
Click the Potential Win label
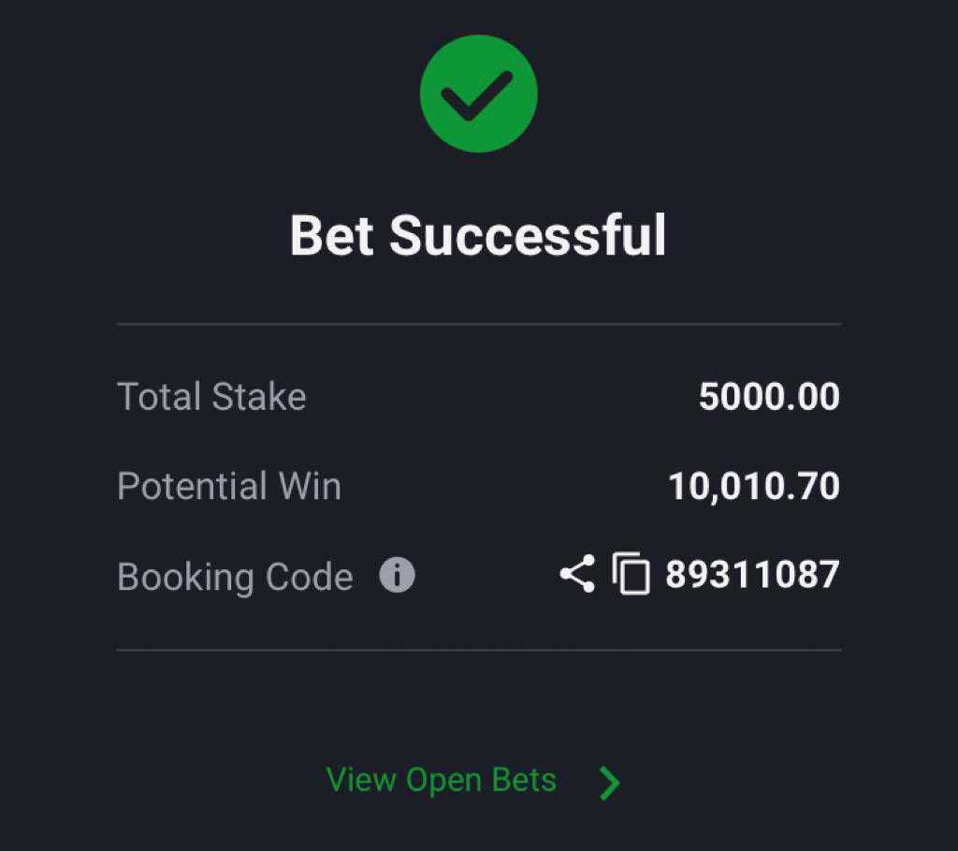pyautogui.click(x=229, y=487)
